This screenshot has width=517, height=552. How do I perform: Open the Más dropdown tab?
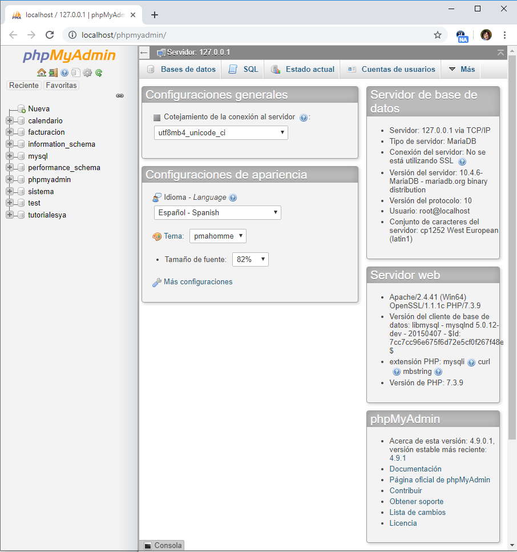tap(462, 69)
